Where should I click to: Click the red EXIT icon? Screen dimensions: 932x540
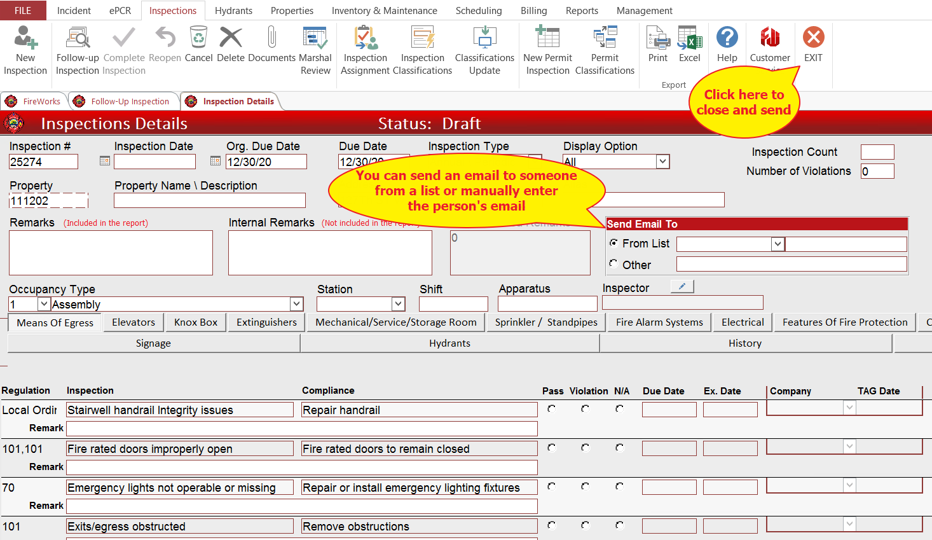click(x=813, y=38)
